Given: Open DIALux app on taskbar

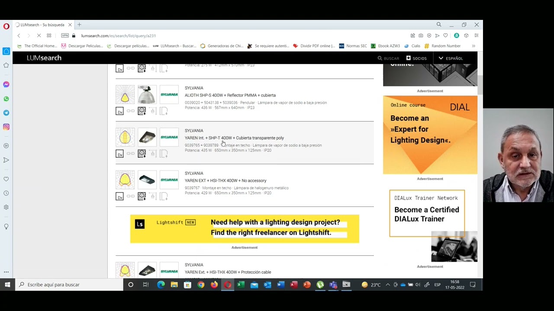Looking at the screenshot, I should [x=346, y=285].
